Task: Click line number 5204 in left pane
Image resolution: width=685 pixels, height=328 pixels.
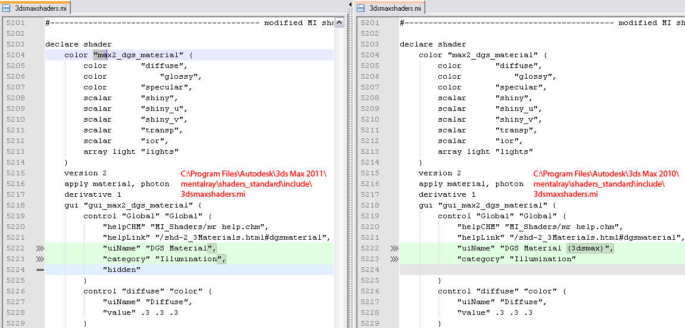Action: (15, 55)
